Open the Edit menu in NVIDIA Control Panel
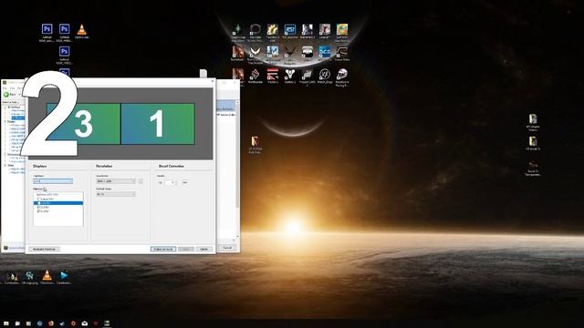 [12, 88]
